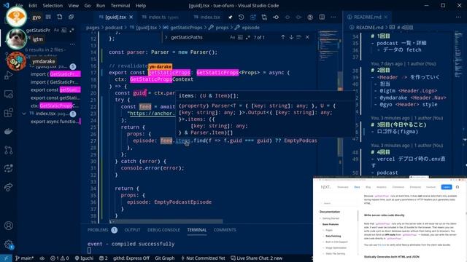467x262 pixels.
Task: Open Run and Debug in activity bar
Action: [8, 76]
